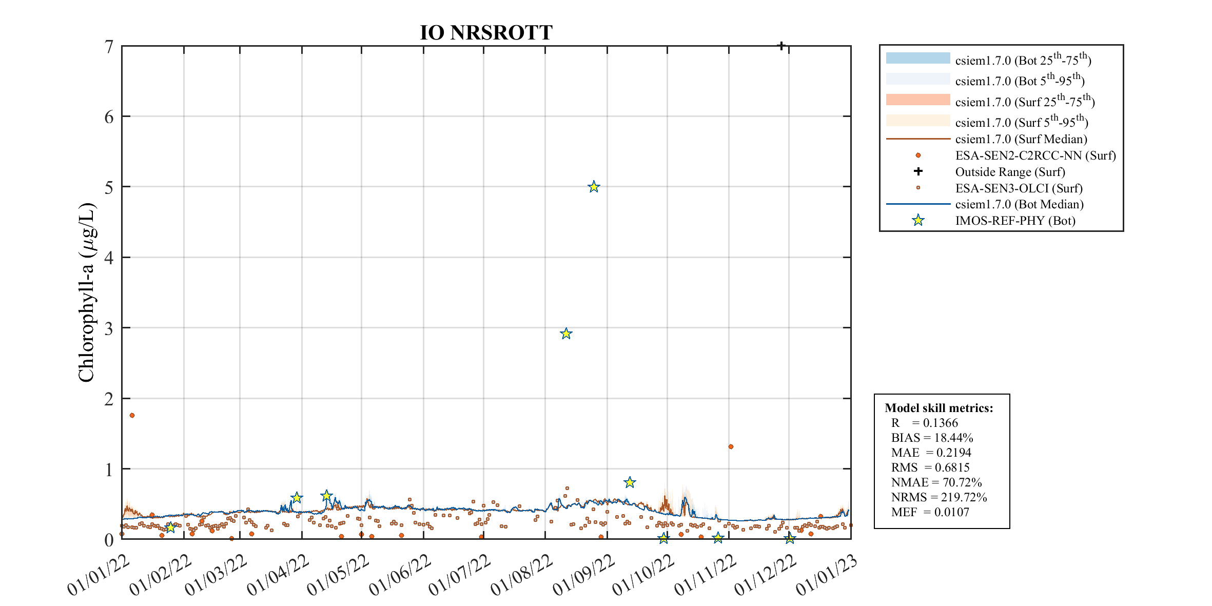Click the Outside Range plus icon in legend
This screenshot has height=606, width=1212.
[918, 171]
